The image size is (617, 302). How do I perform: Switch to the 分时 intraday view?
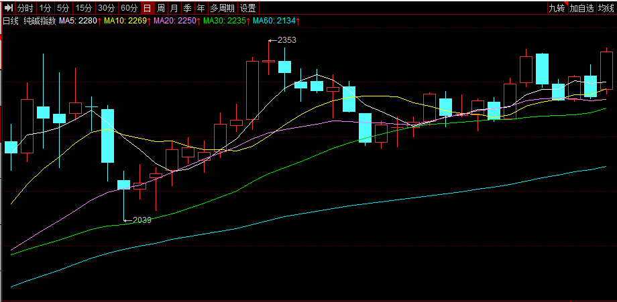click(x=25, y=8)
